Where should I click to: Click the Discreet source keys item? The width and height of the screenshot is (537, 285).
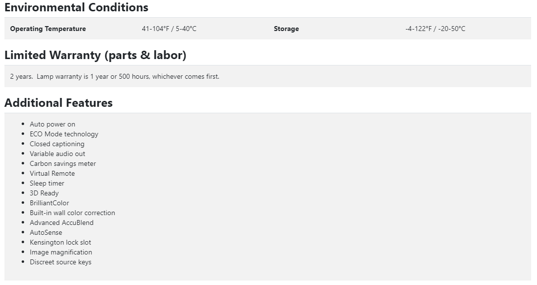[x=60, y=262]
